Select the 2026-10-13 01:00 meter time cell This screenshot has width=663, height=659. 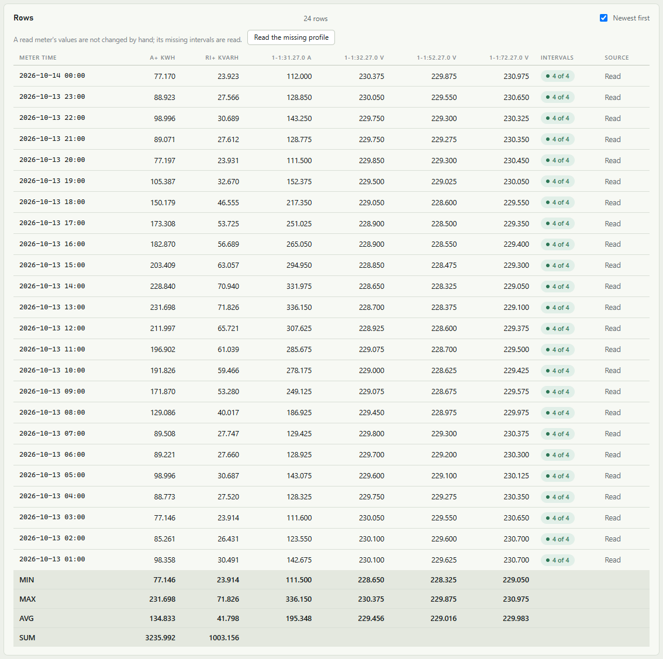point(52,560)
